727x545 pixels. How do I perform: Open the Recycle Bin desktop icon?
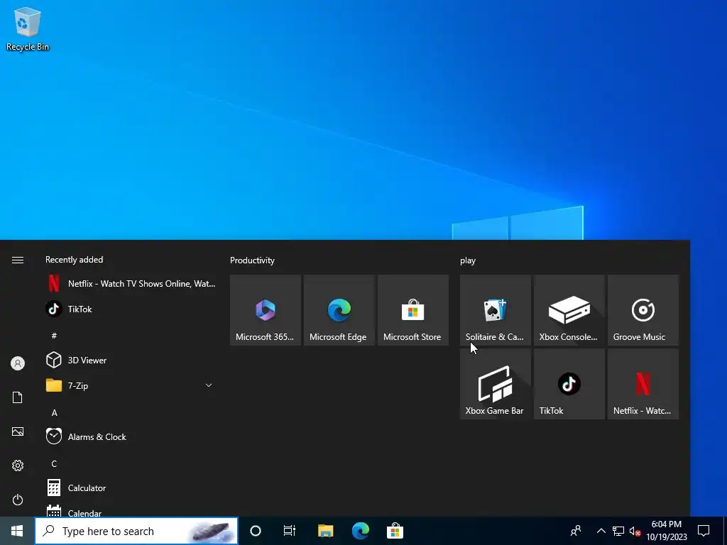click(28, 28)
